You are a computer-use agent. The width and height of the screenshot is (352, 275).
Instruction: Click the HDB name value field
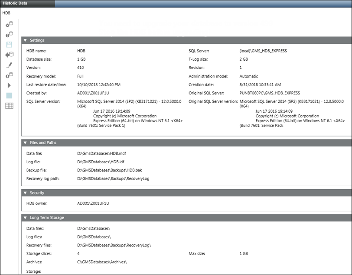[x=81, y=51]
